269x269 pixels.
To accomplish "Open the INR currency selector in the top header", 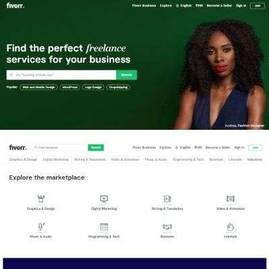I will 199,5.
